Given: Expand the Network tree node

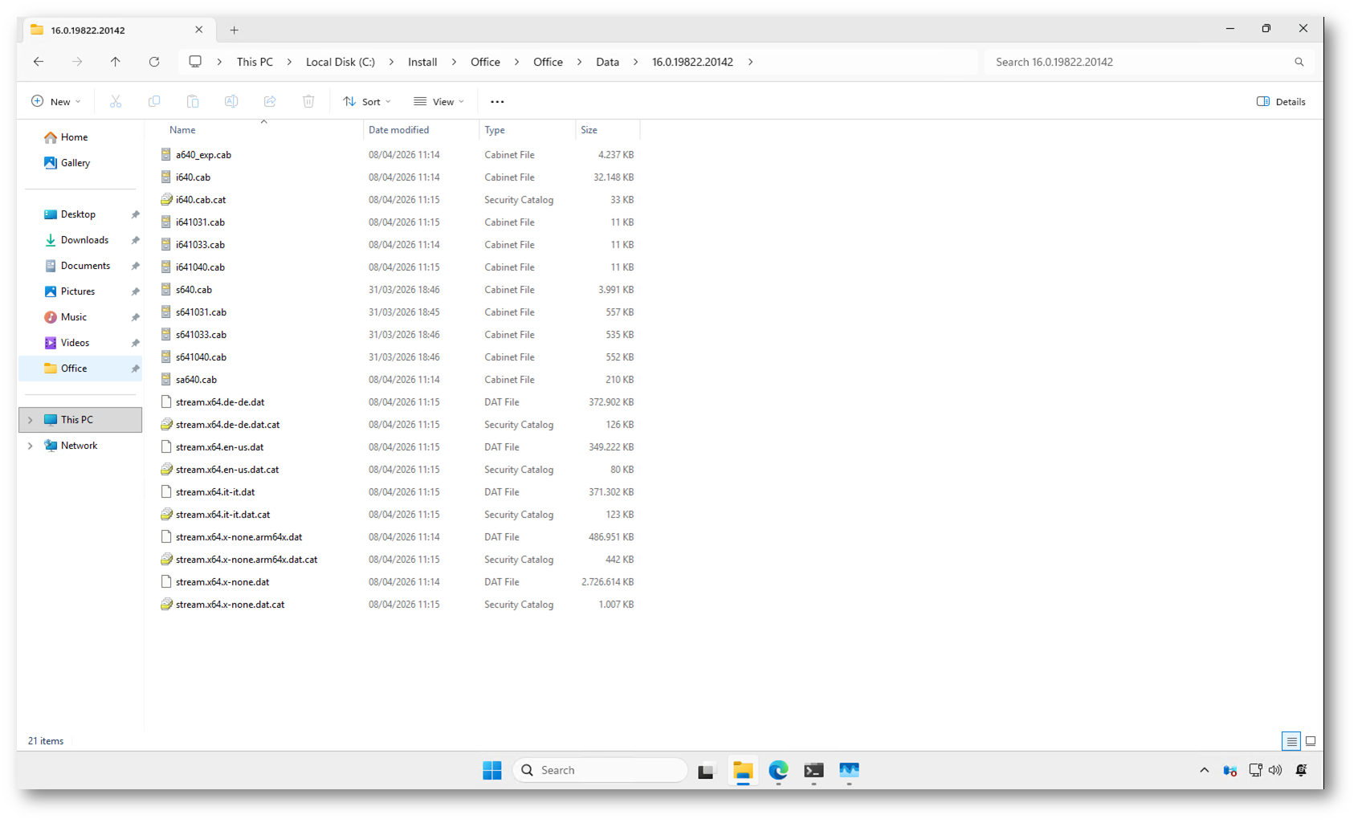Looking at the screenshot, I should 31,446.
